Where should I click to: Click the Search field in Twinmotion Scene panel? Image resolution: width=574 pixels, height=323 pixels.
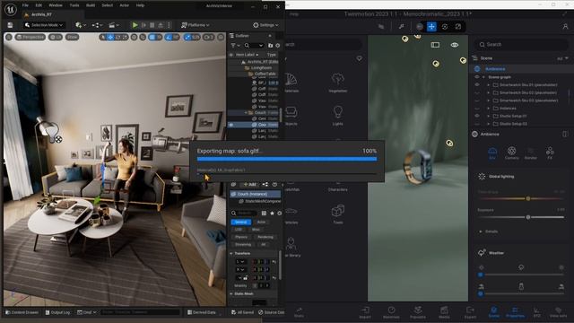522,44
